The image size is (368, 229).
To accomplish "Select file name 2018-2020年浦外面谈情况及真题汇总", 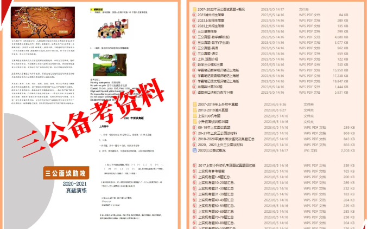I will coord(226,139).
